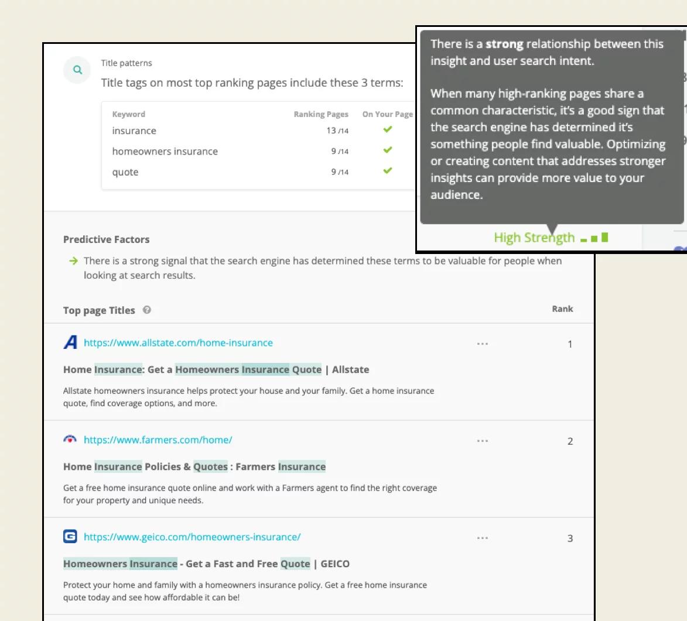Click the High Strength label
This screenshot has height=621, width=687.
pos(534,238)
